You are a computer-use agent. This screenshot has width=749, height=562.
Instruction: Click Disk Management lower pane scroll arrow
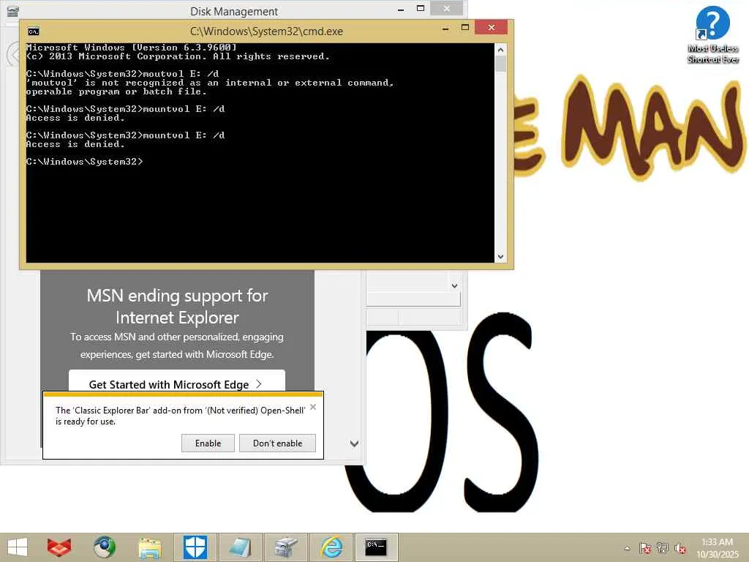pyautogui.click(x=454, y=286)
